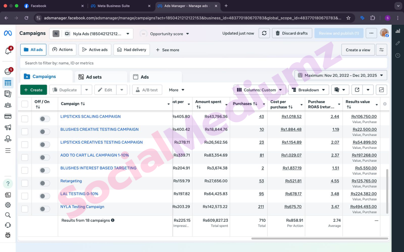Click the Audiences people icon in sidebar

(8, 105)
